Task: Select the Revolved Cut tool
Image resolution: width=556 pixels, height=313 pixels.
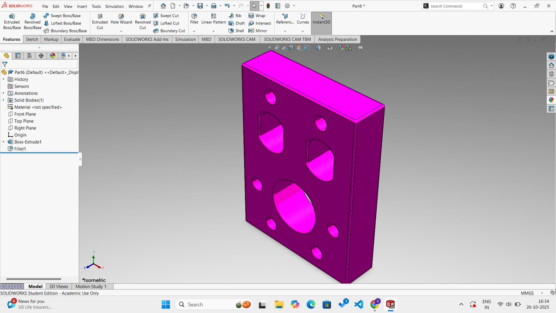Action: 143,21
